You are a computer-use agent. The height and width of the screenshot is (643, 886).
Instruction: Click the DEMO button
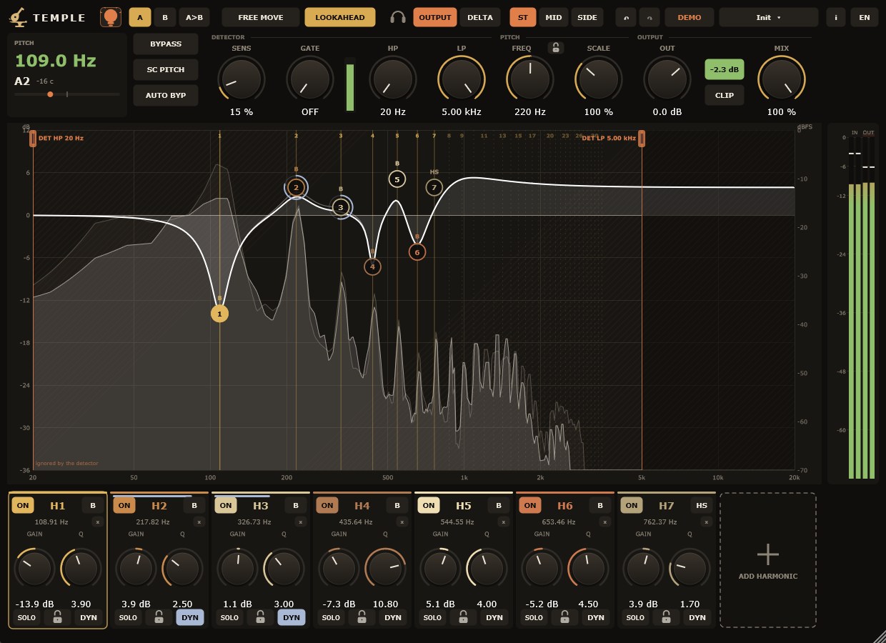pos(690,17)
